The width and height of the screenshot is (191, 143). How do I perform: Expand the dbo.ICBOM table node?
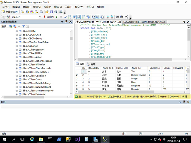pyautogui.click(x=17, y=31)
